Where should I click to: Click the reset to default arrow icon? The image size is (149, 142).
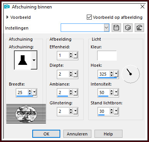(x=139, y=28)
